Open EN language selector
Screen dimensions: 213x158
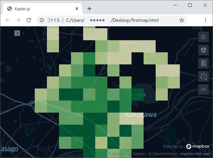[x=203, y=89]
